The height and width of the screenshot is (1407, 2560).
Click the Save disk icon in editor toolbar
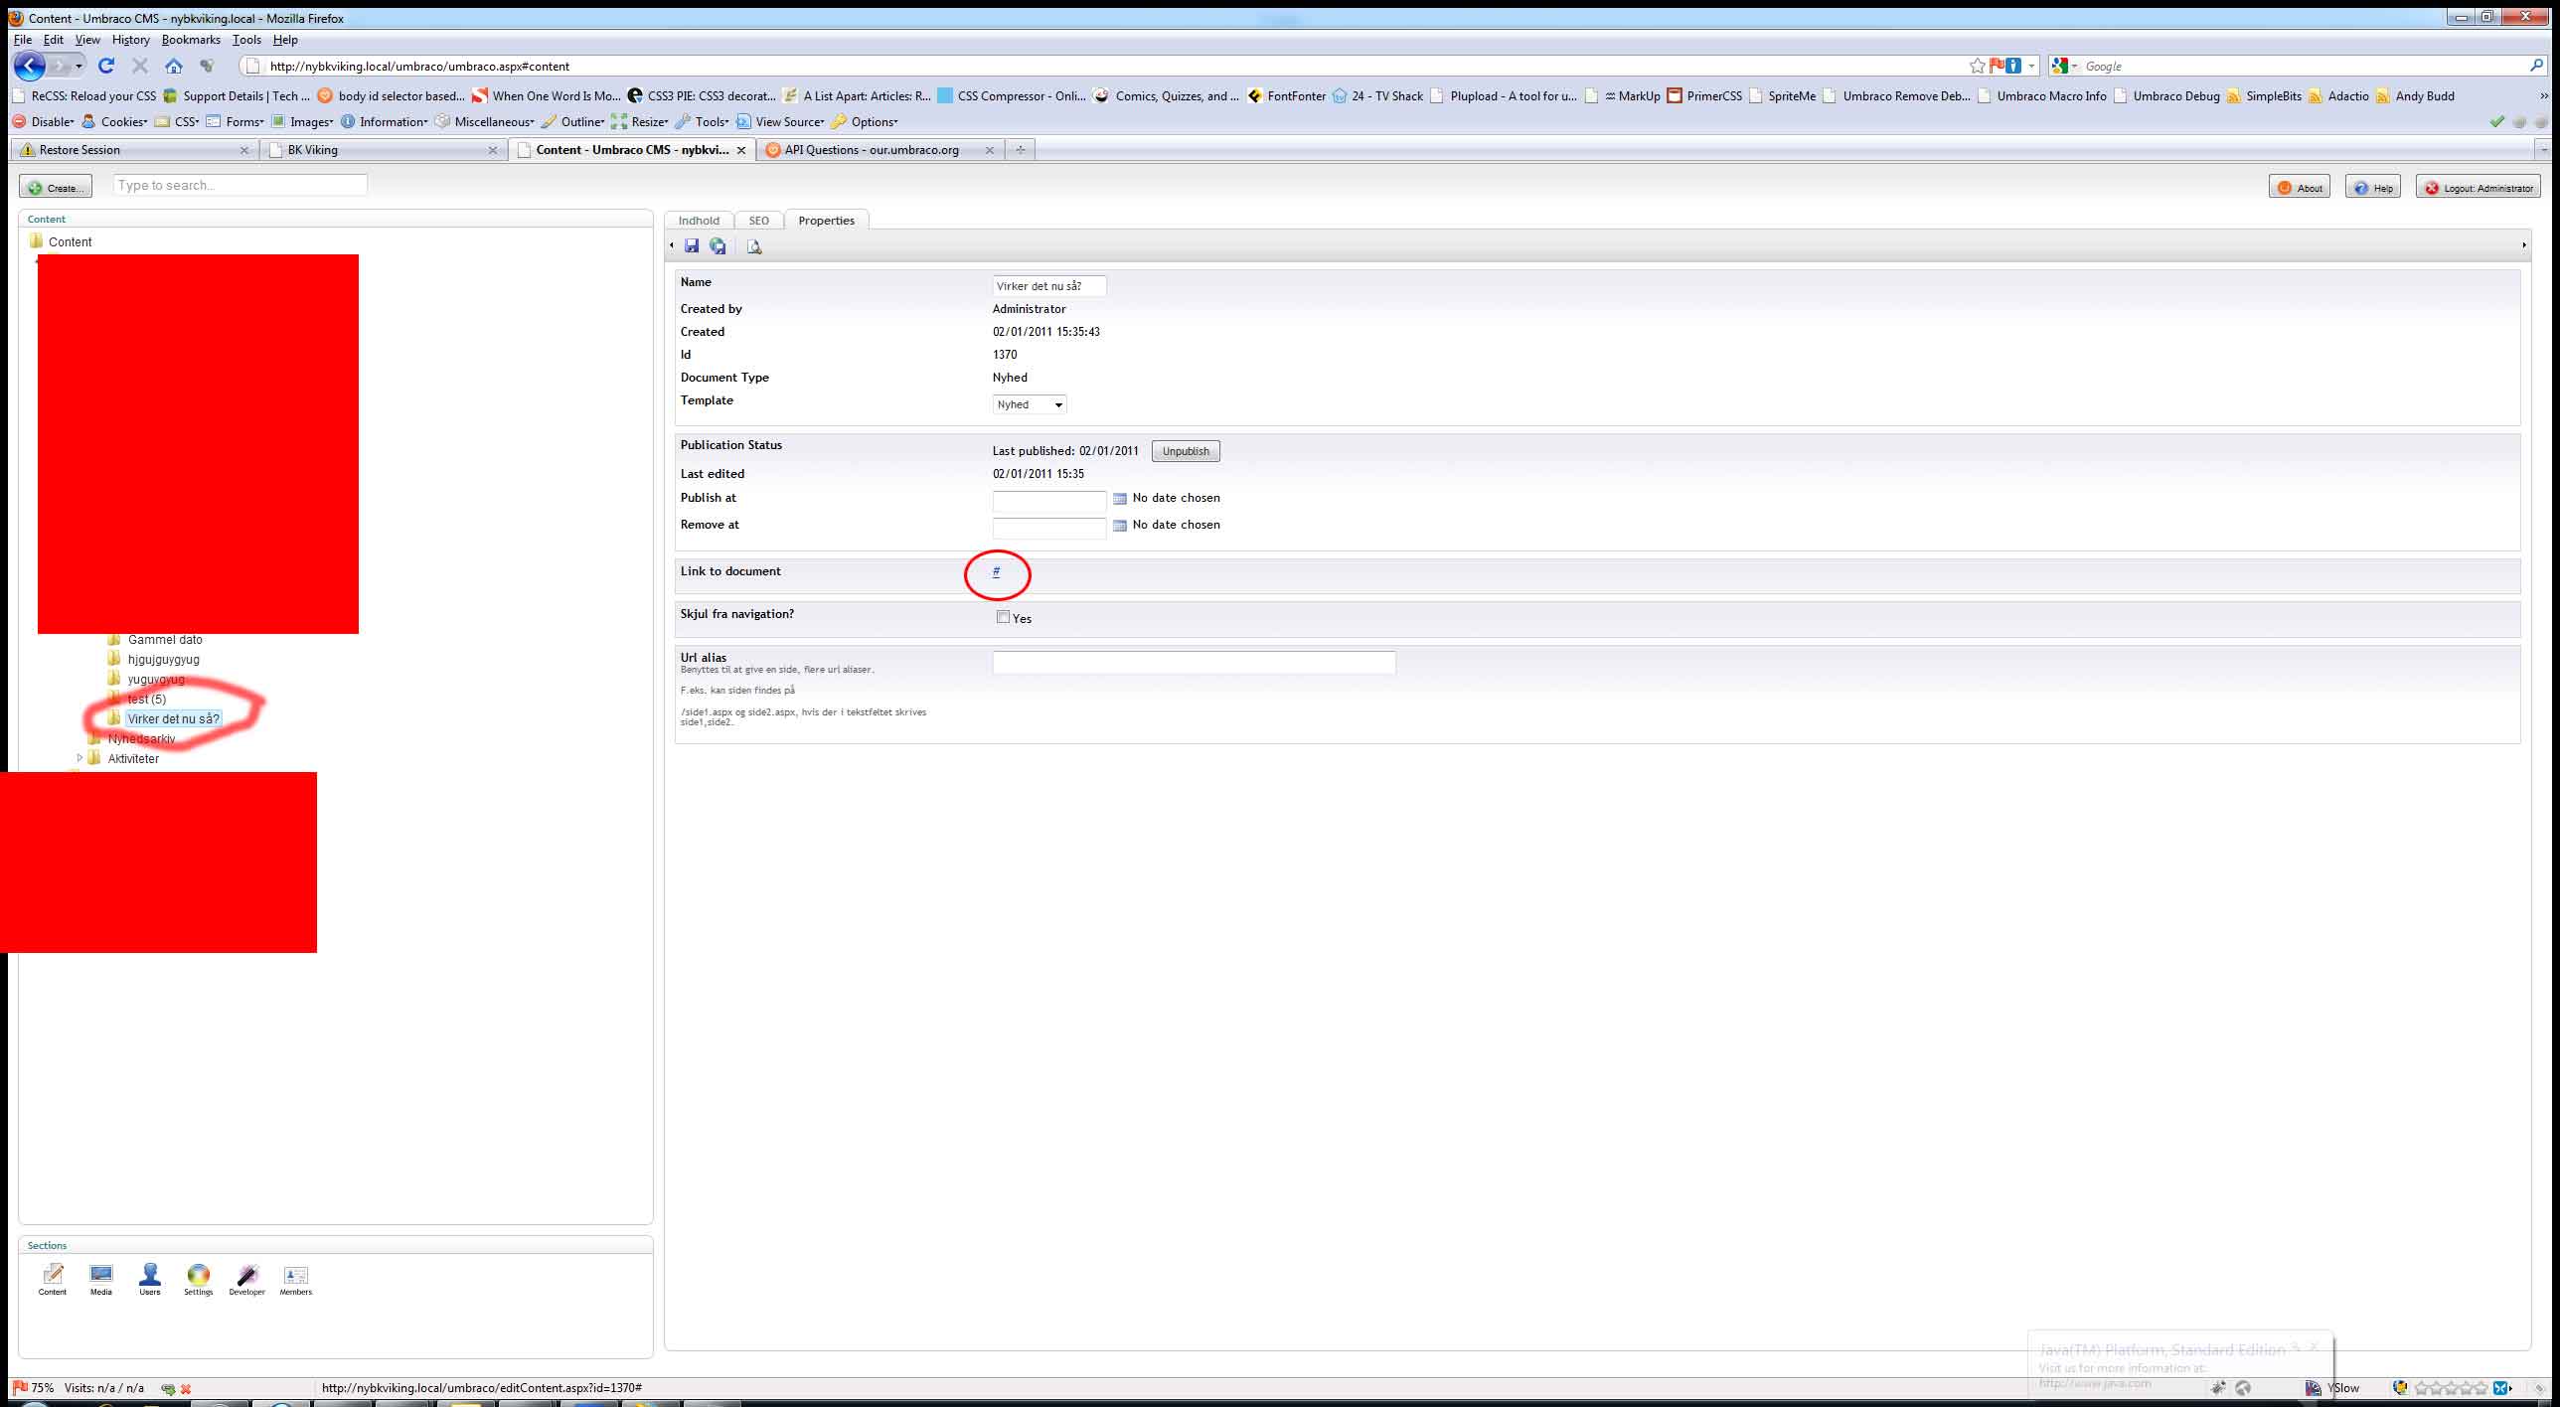(692, 246)
